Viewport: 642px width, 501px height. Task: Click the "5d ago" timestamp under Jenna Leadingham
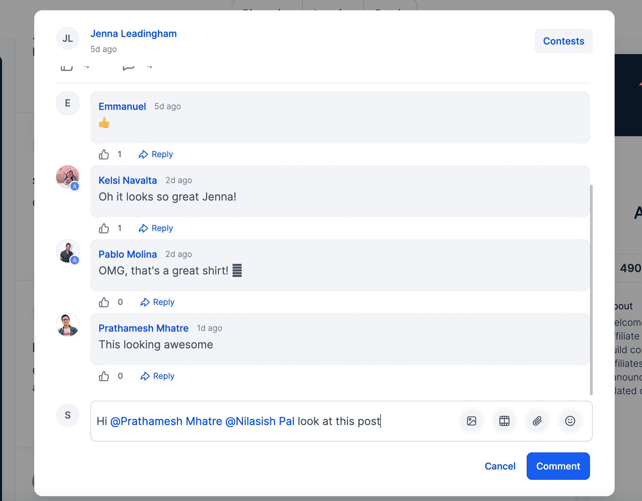(103, 49)
